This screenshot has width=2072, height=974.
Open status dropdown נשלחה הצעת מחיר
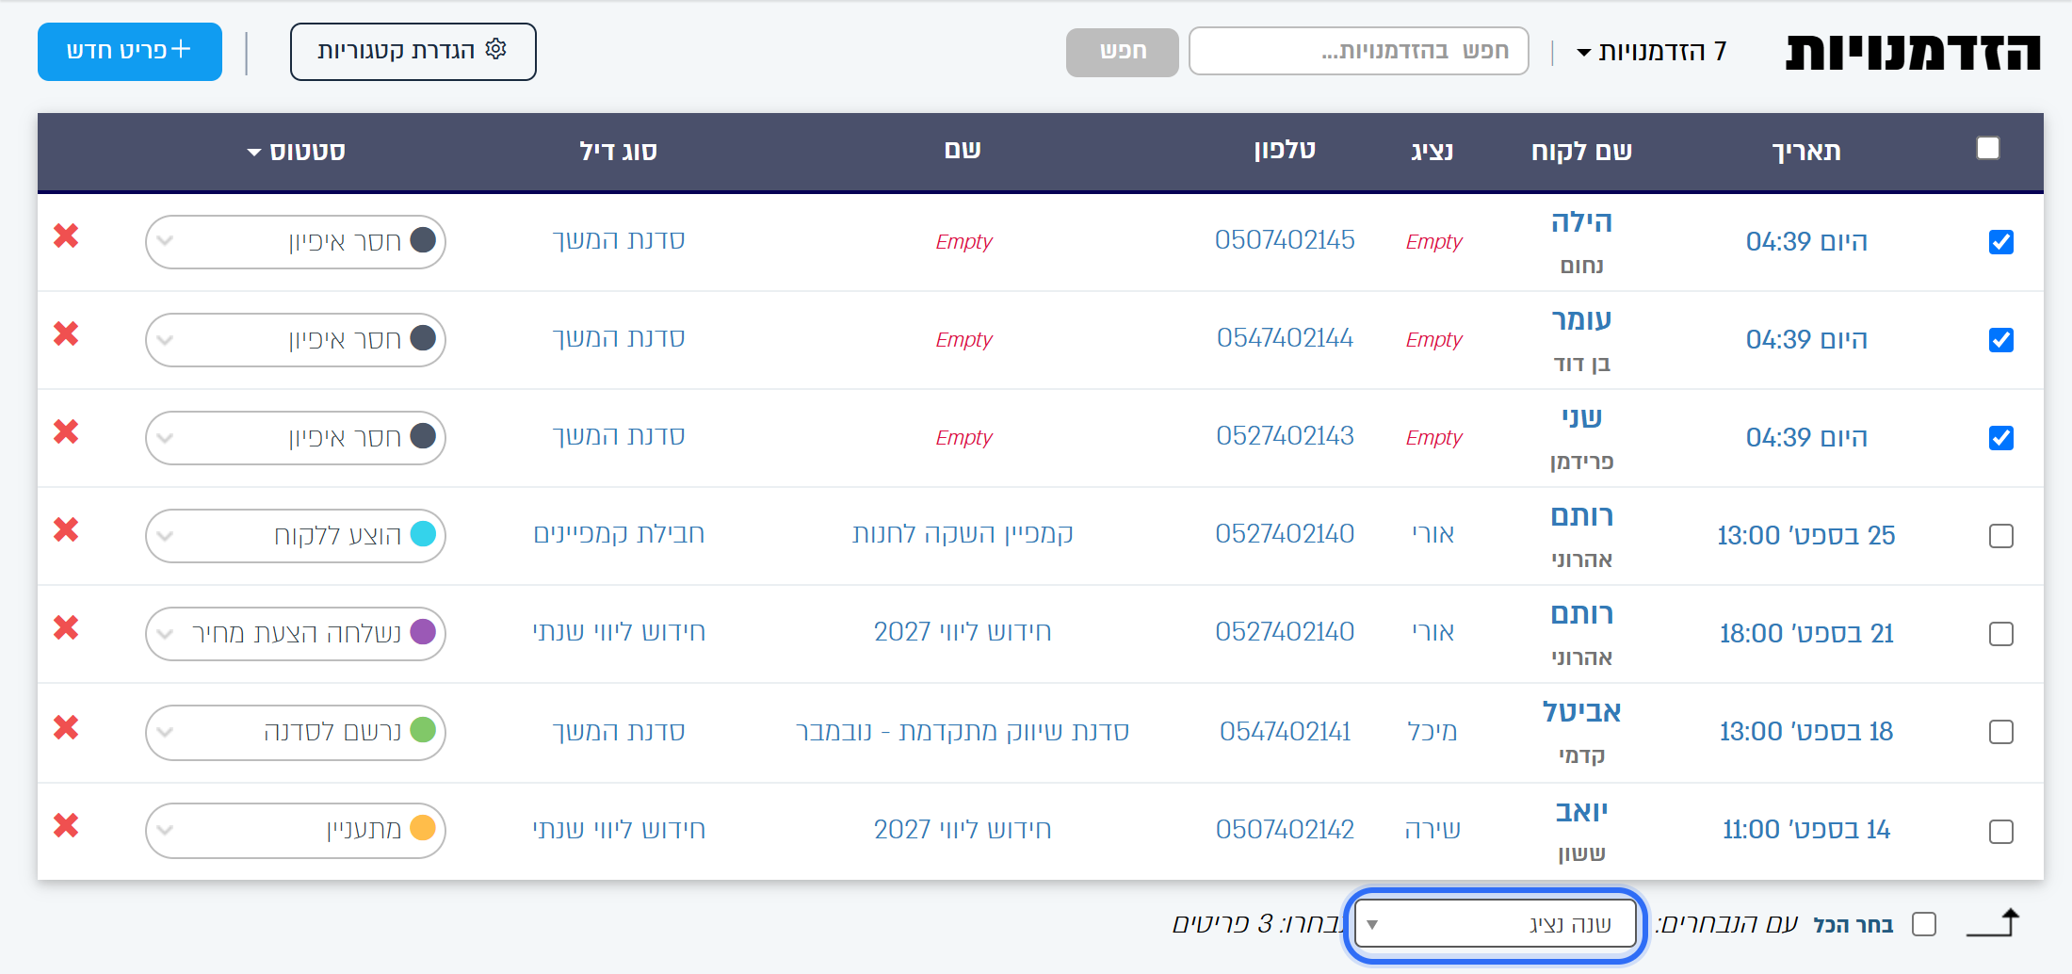(296, 634)
